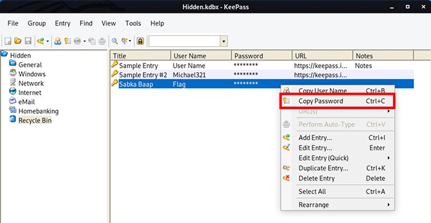The image size is (431, 223).
Task: Sort by the URL column header
Action: [x=323, y=56]
